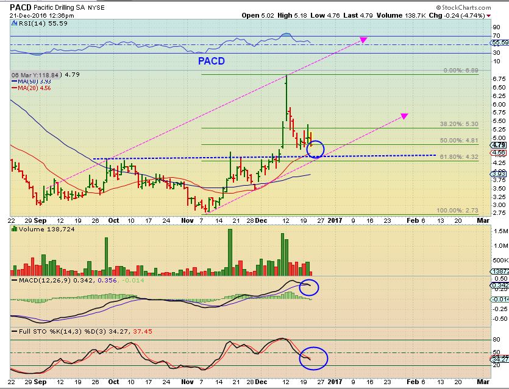
Task: Click the company name Pacific Drilling SA
Action: [x=59, y=7]
